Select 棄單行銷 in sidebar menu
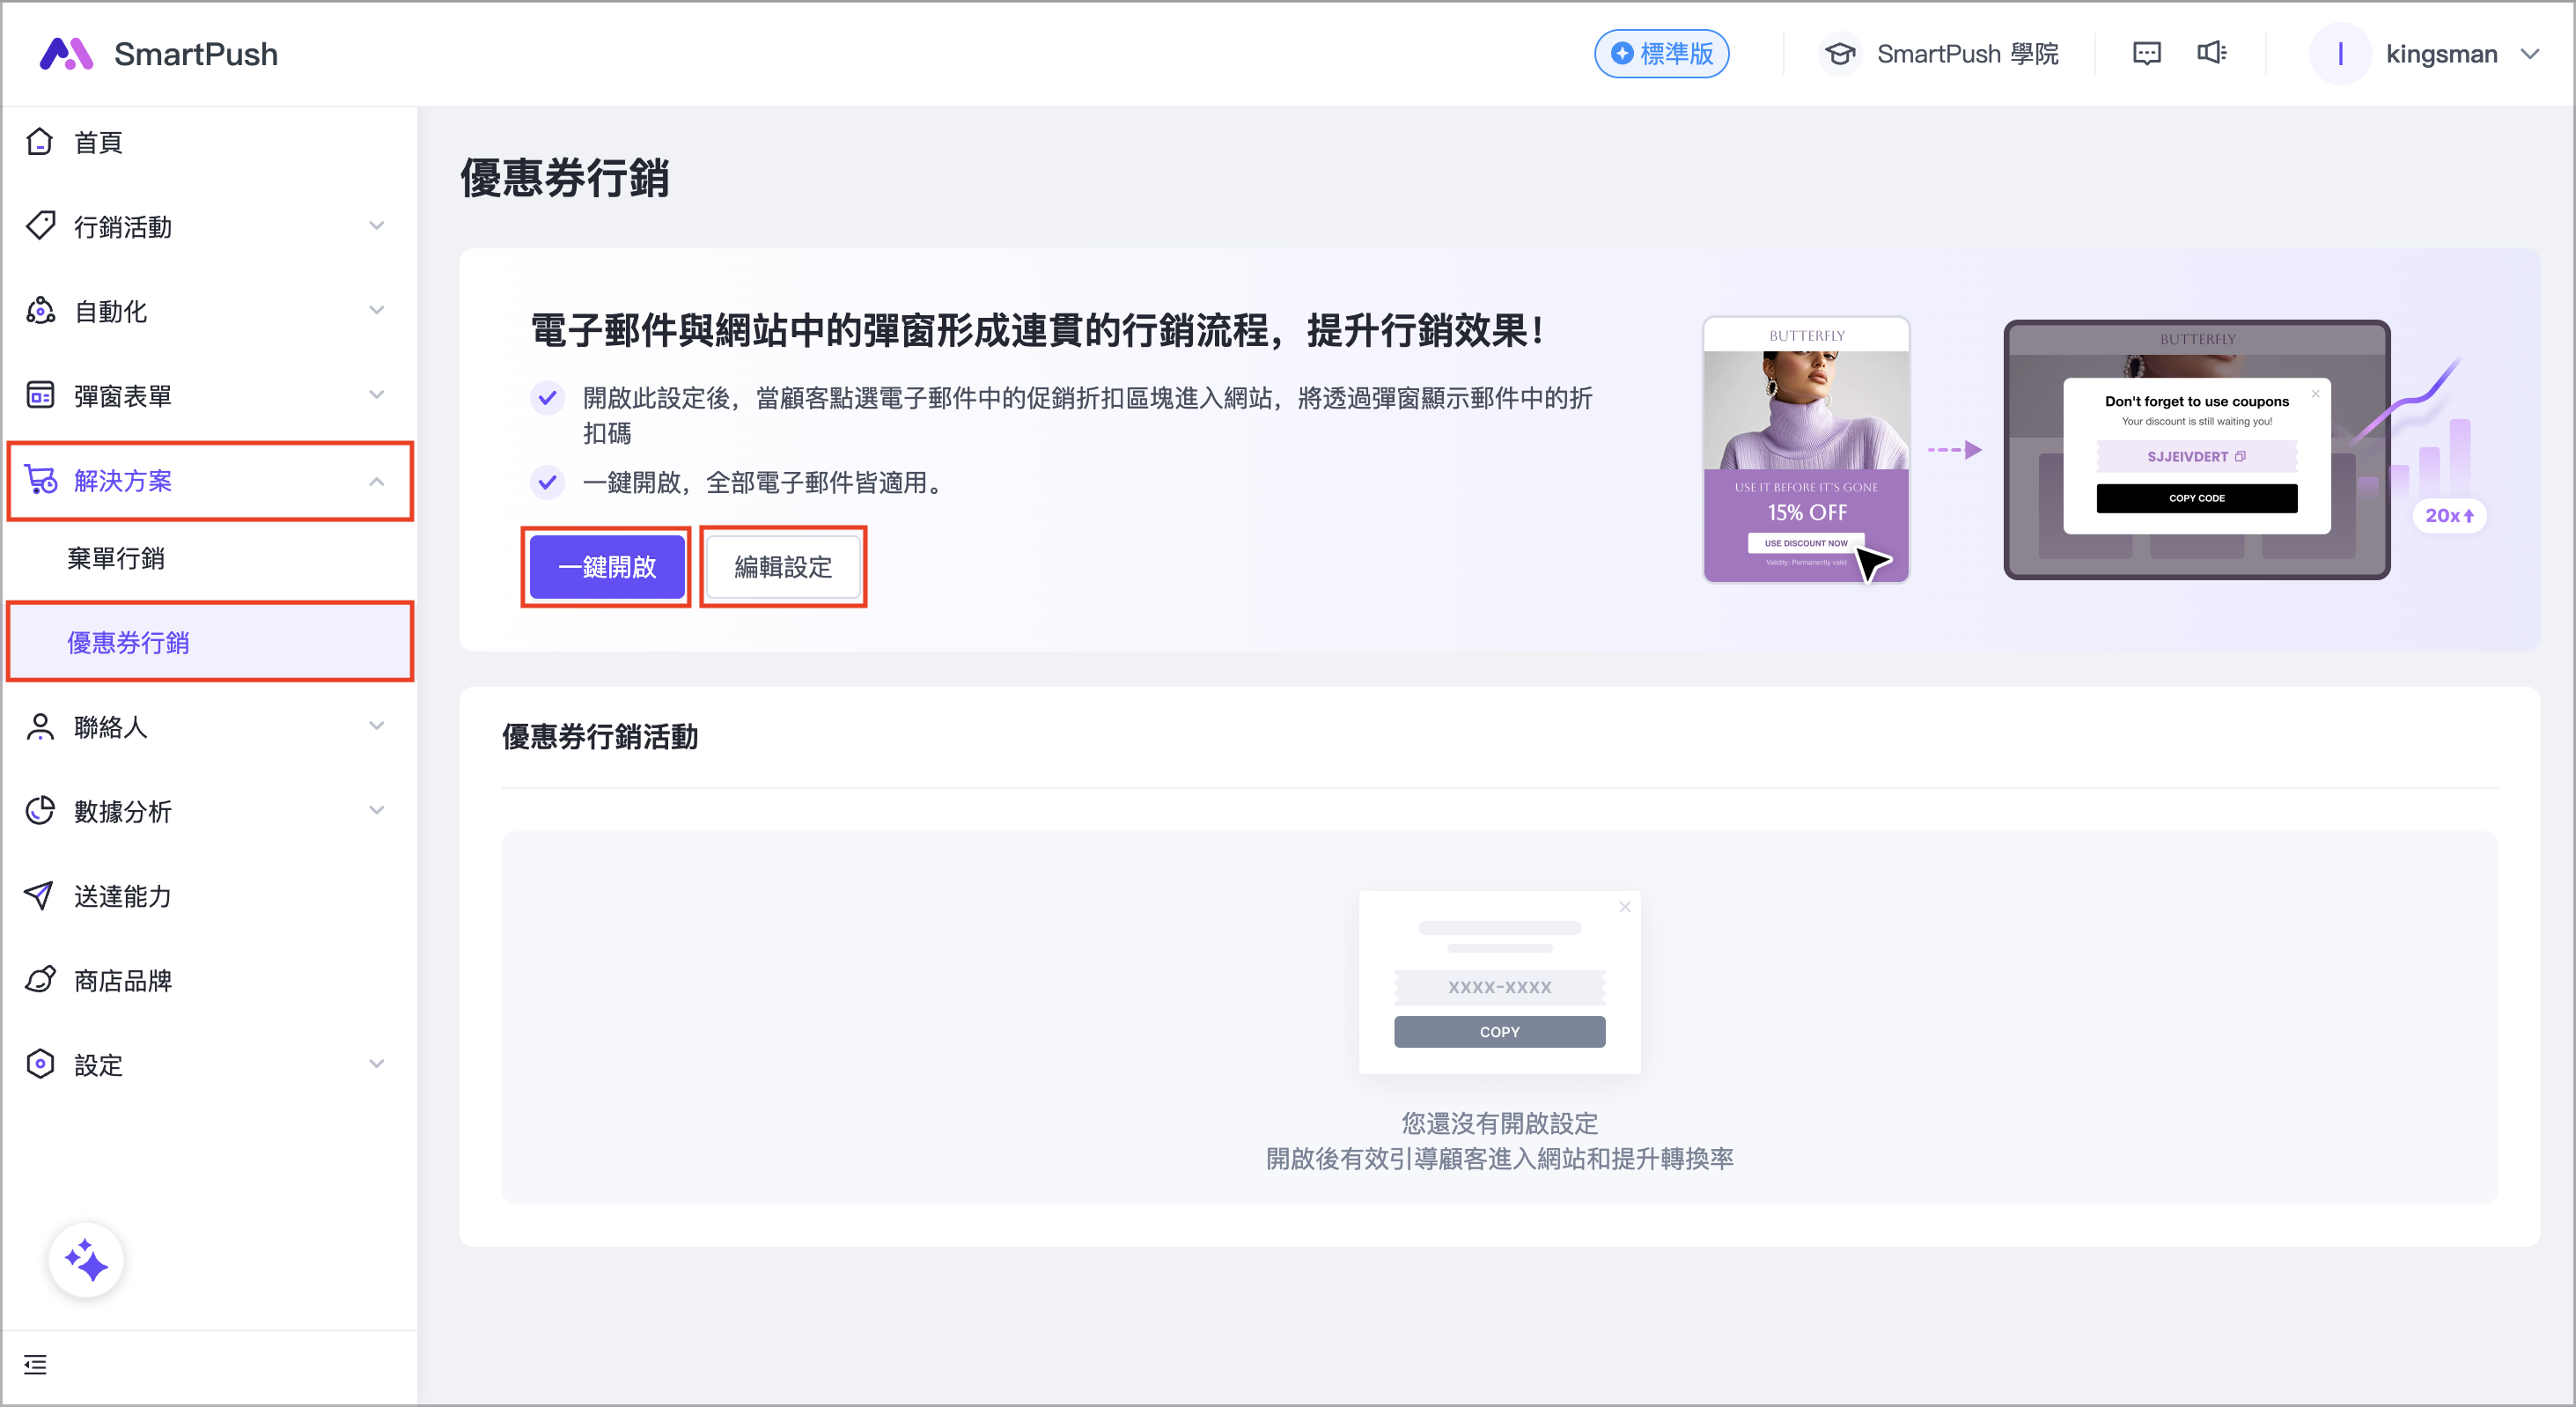 pyautogui.click(x=116, y=559)
